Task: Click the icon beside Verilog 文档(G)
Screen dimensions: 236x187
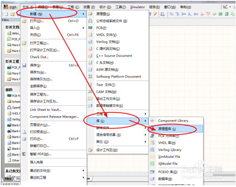Action: (90, 42)
